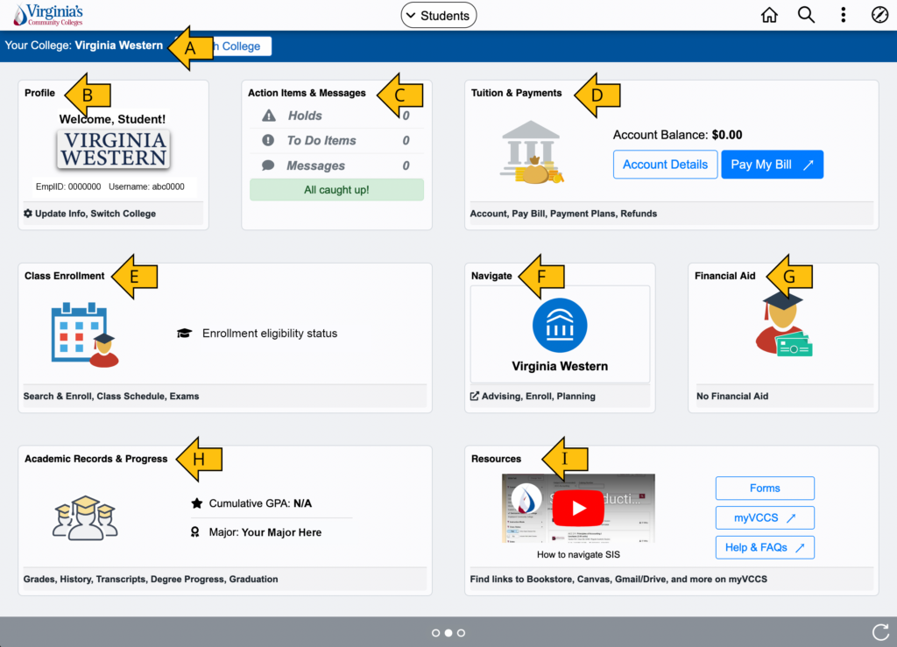Click the NavBar compass icon
The width and height of the screenshot is (897, 647).
tap(879, 15)
